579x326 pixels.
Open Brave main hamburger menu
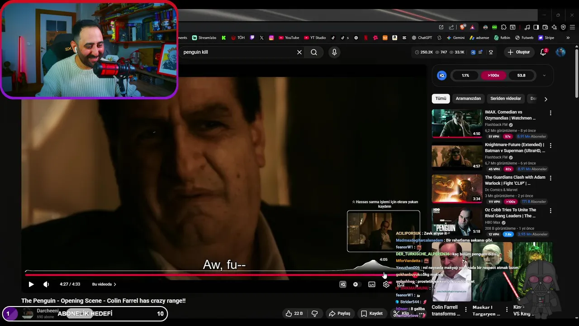pyautogui.click(x=572, y=27)
